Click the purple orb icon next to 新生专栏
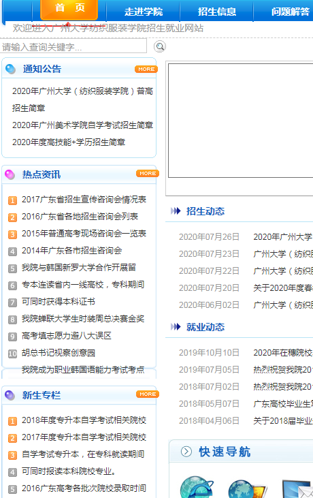The height and width of the screenshot is (498, 313). click(x=10, y=395)
